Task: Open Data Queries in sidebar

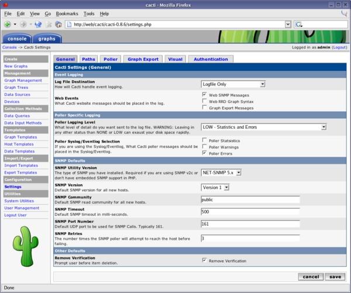Action: coord(17,116)
